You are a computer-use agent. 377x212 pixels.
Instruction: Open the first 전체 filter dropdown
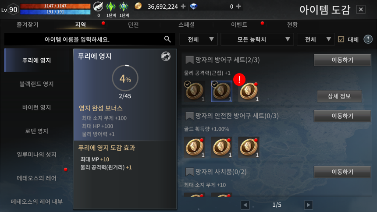tap(199, 39)
